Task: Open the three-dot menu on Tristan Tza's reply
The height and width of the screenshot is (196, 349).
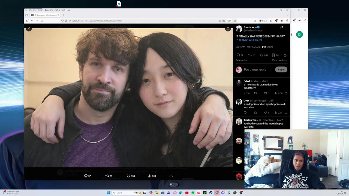Action: tap(286, 120)
